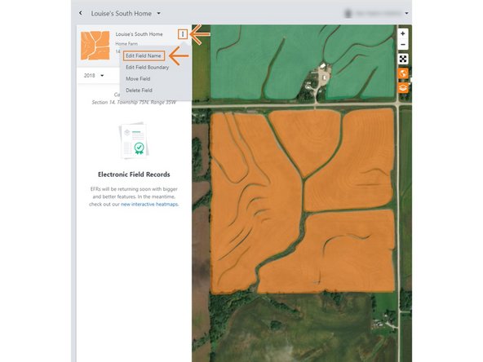The width and height of the screenshot is (483, 362).
Task: Follow the new interactive heatmaps link
Action: [149, 204]
